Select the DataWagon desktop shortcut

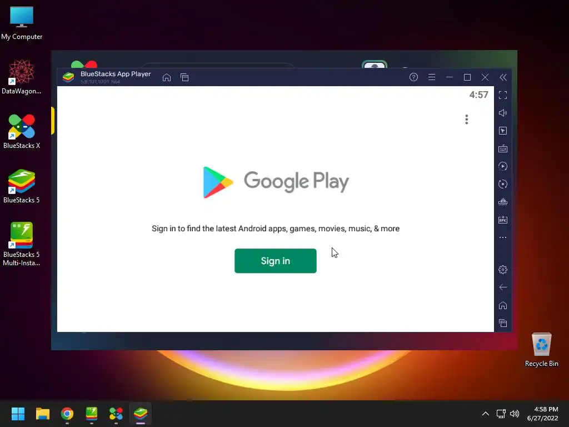pos(22,77)
